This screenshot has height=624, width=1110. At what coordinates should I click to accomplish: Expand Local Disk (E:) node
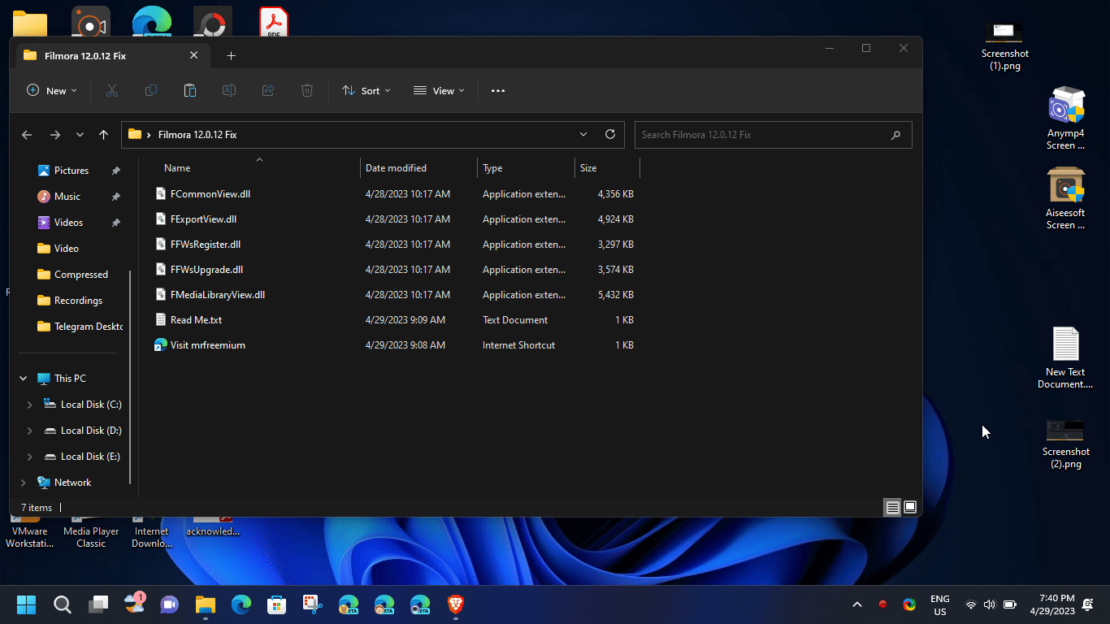pyautogui.click(x=30, y=457)
